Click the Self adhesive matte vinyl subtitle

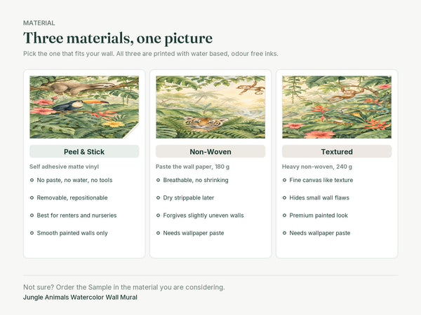click(x=64, y=167)
